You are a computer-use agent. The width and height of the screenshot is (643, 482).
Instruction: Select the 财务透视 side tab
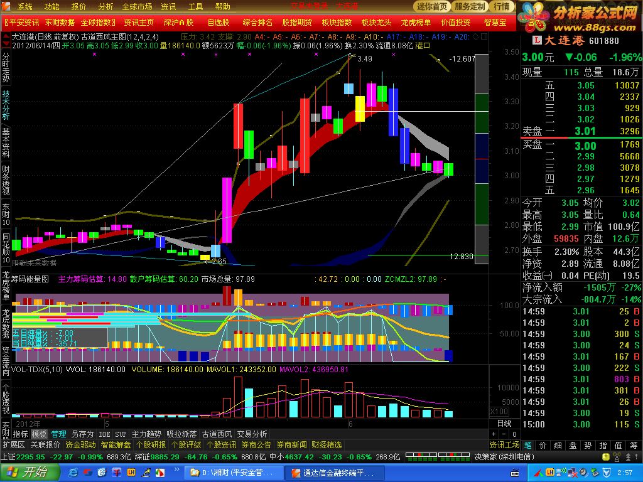click(6, 180)
